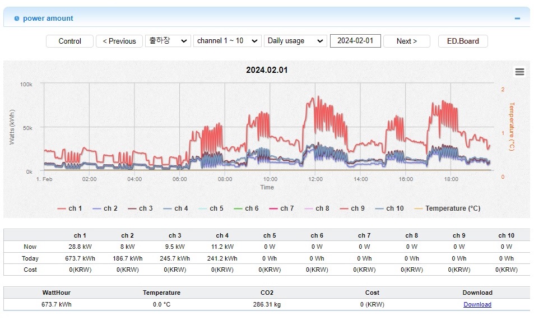The height and width of the screenshot is (320, 534).
Task: Open the Daily usage dropdown
Action: 295,41
